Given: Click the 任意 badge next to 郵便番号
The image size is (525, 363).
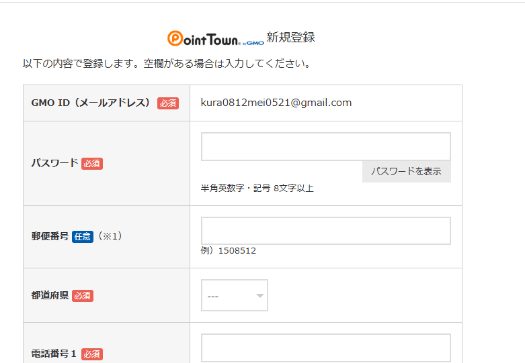Looking at the screenshot, I should (83, 237).
